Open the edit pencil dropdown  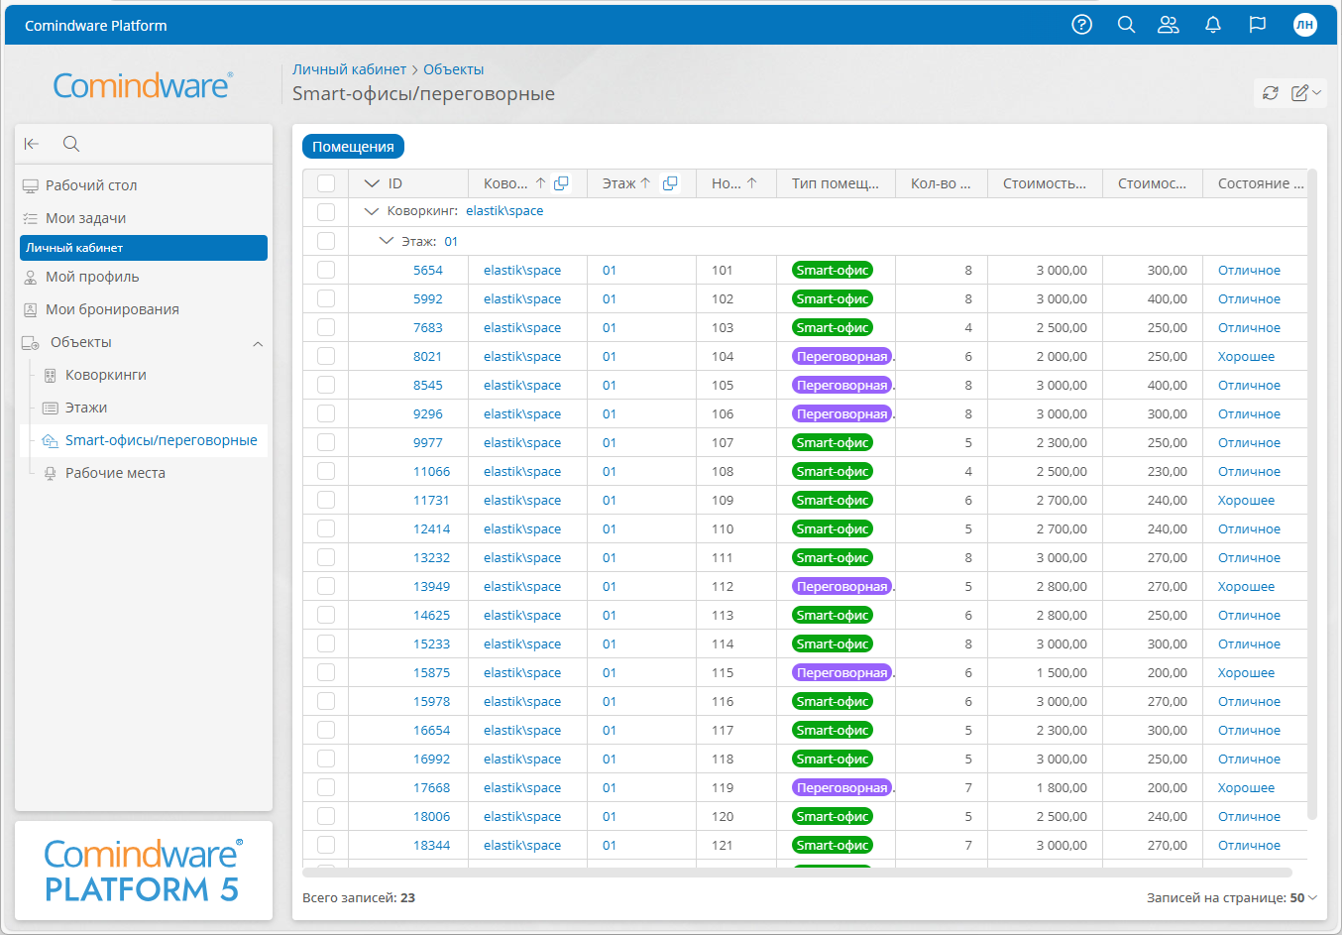click(x=1306, y=92)
